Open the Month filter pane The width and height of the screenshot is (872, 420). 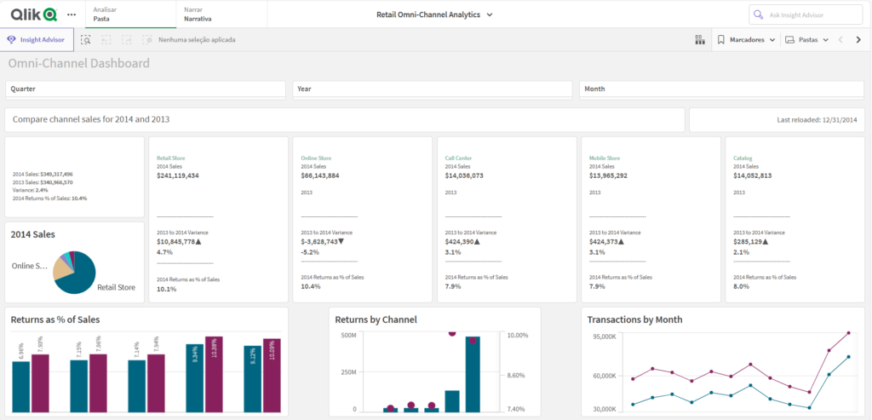(721, 89)
